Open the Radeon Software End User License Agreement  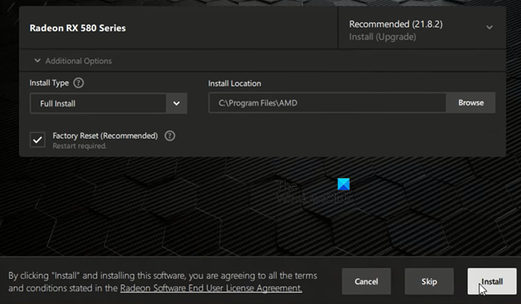211,288
